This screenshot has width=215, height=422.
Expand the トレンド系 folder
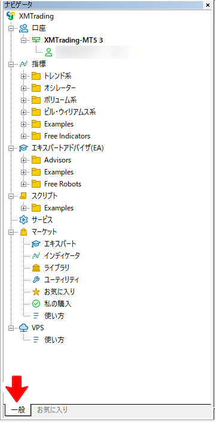tap(24, 77)
